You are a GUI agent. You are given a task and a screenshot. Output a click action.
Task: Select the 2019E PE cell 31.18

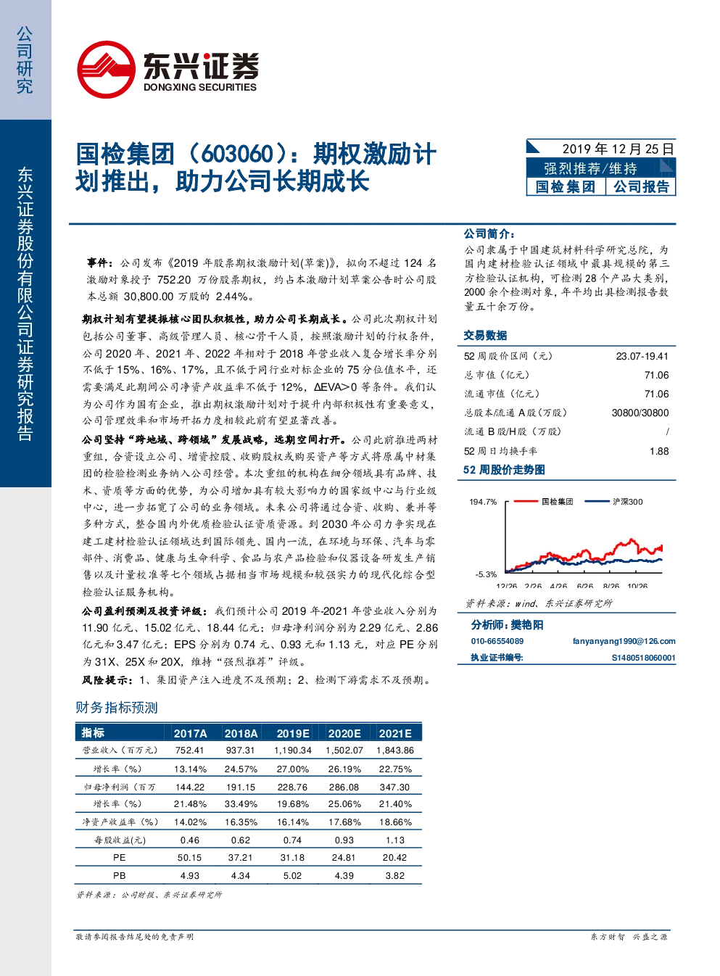292,858
